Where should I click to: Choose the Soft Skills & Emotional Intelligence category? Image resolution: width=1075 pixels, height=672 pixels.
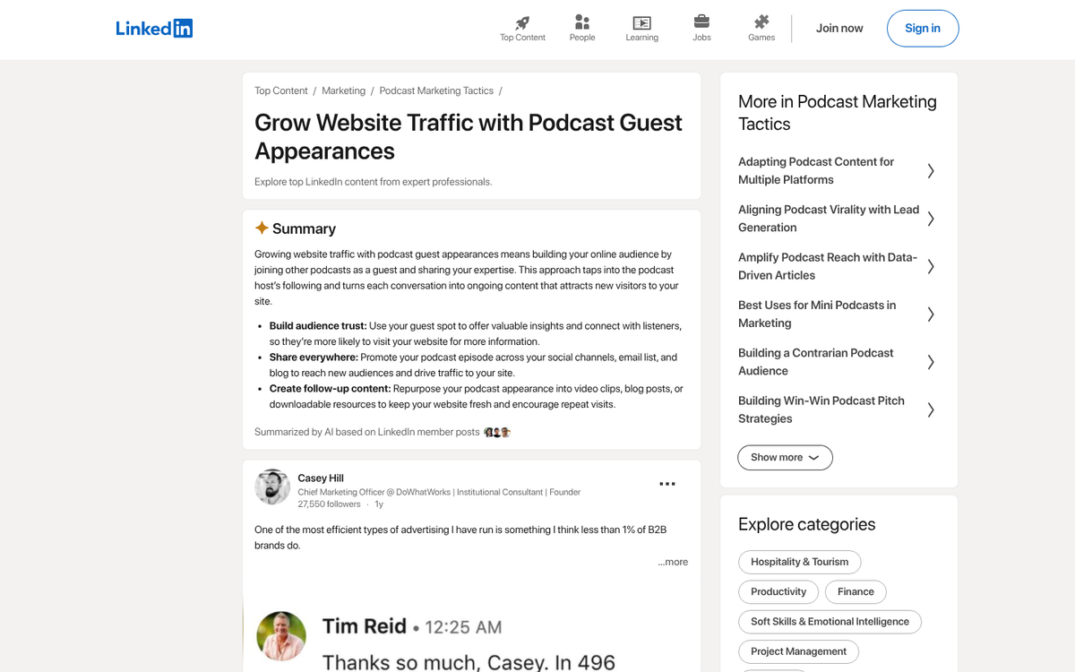[x=830, y=621]
